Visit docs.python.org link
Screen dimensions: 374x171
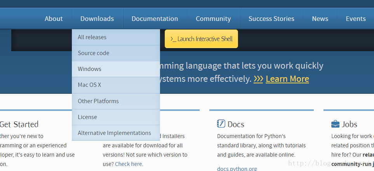tap(237, 169)
